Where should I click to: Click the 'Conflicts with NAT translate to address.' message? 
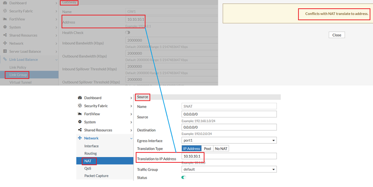pos(336,13)
